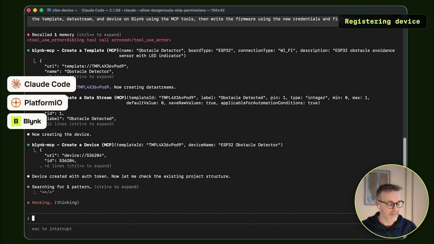434x244 pixels.
Task: Click the "**/*" search pattern
Action: tap(47, 192)
